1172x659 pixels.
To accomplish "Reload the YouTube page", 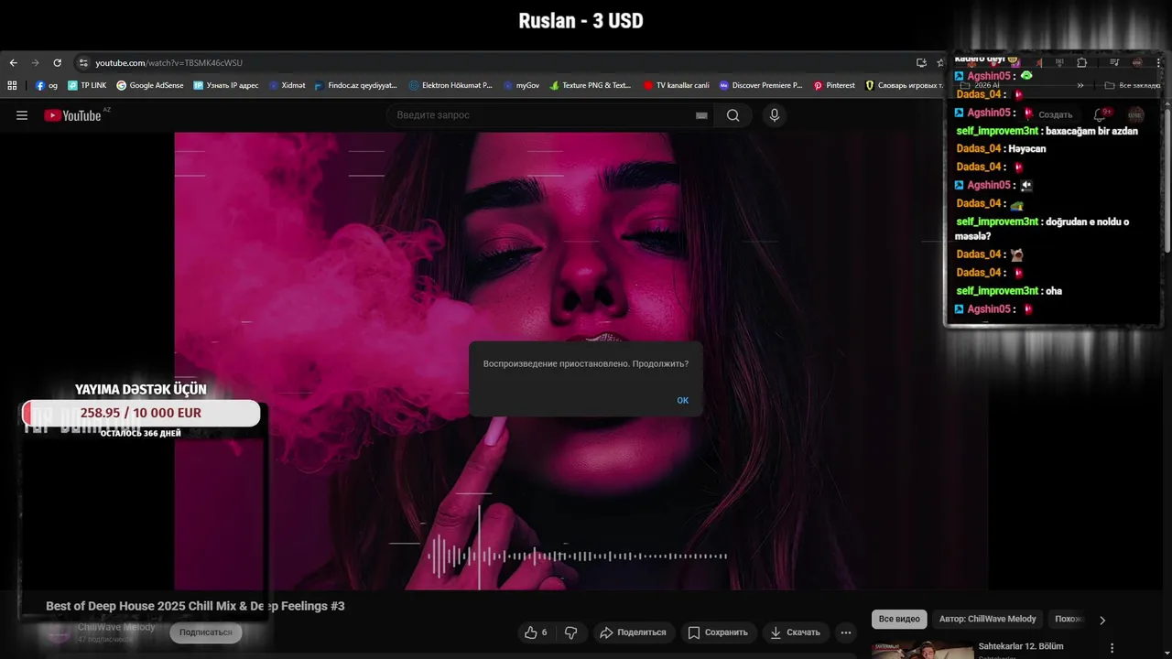I will coord(57,62).
